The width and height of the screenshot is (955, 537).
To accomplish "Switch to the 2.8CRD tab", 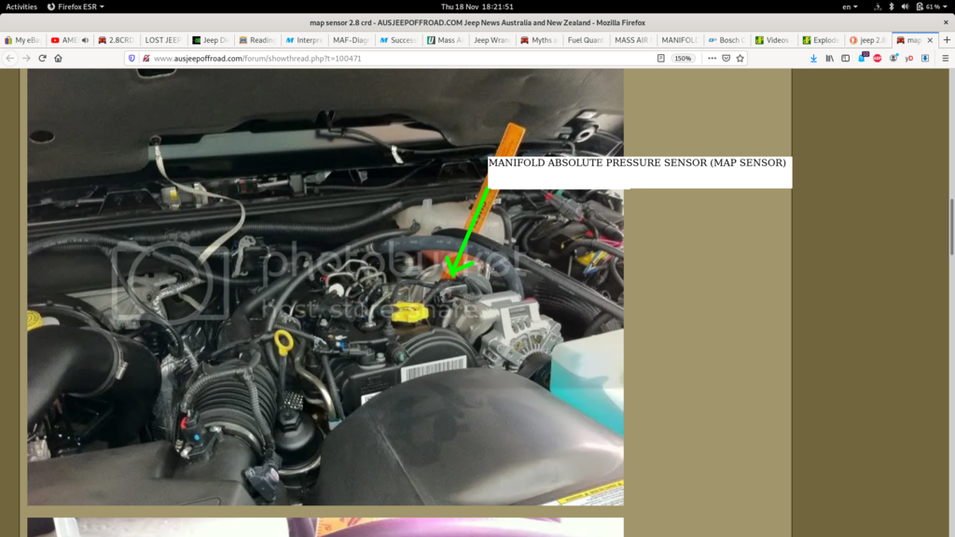I will [x=116, y=40].
